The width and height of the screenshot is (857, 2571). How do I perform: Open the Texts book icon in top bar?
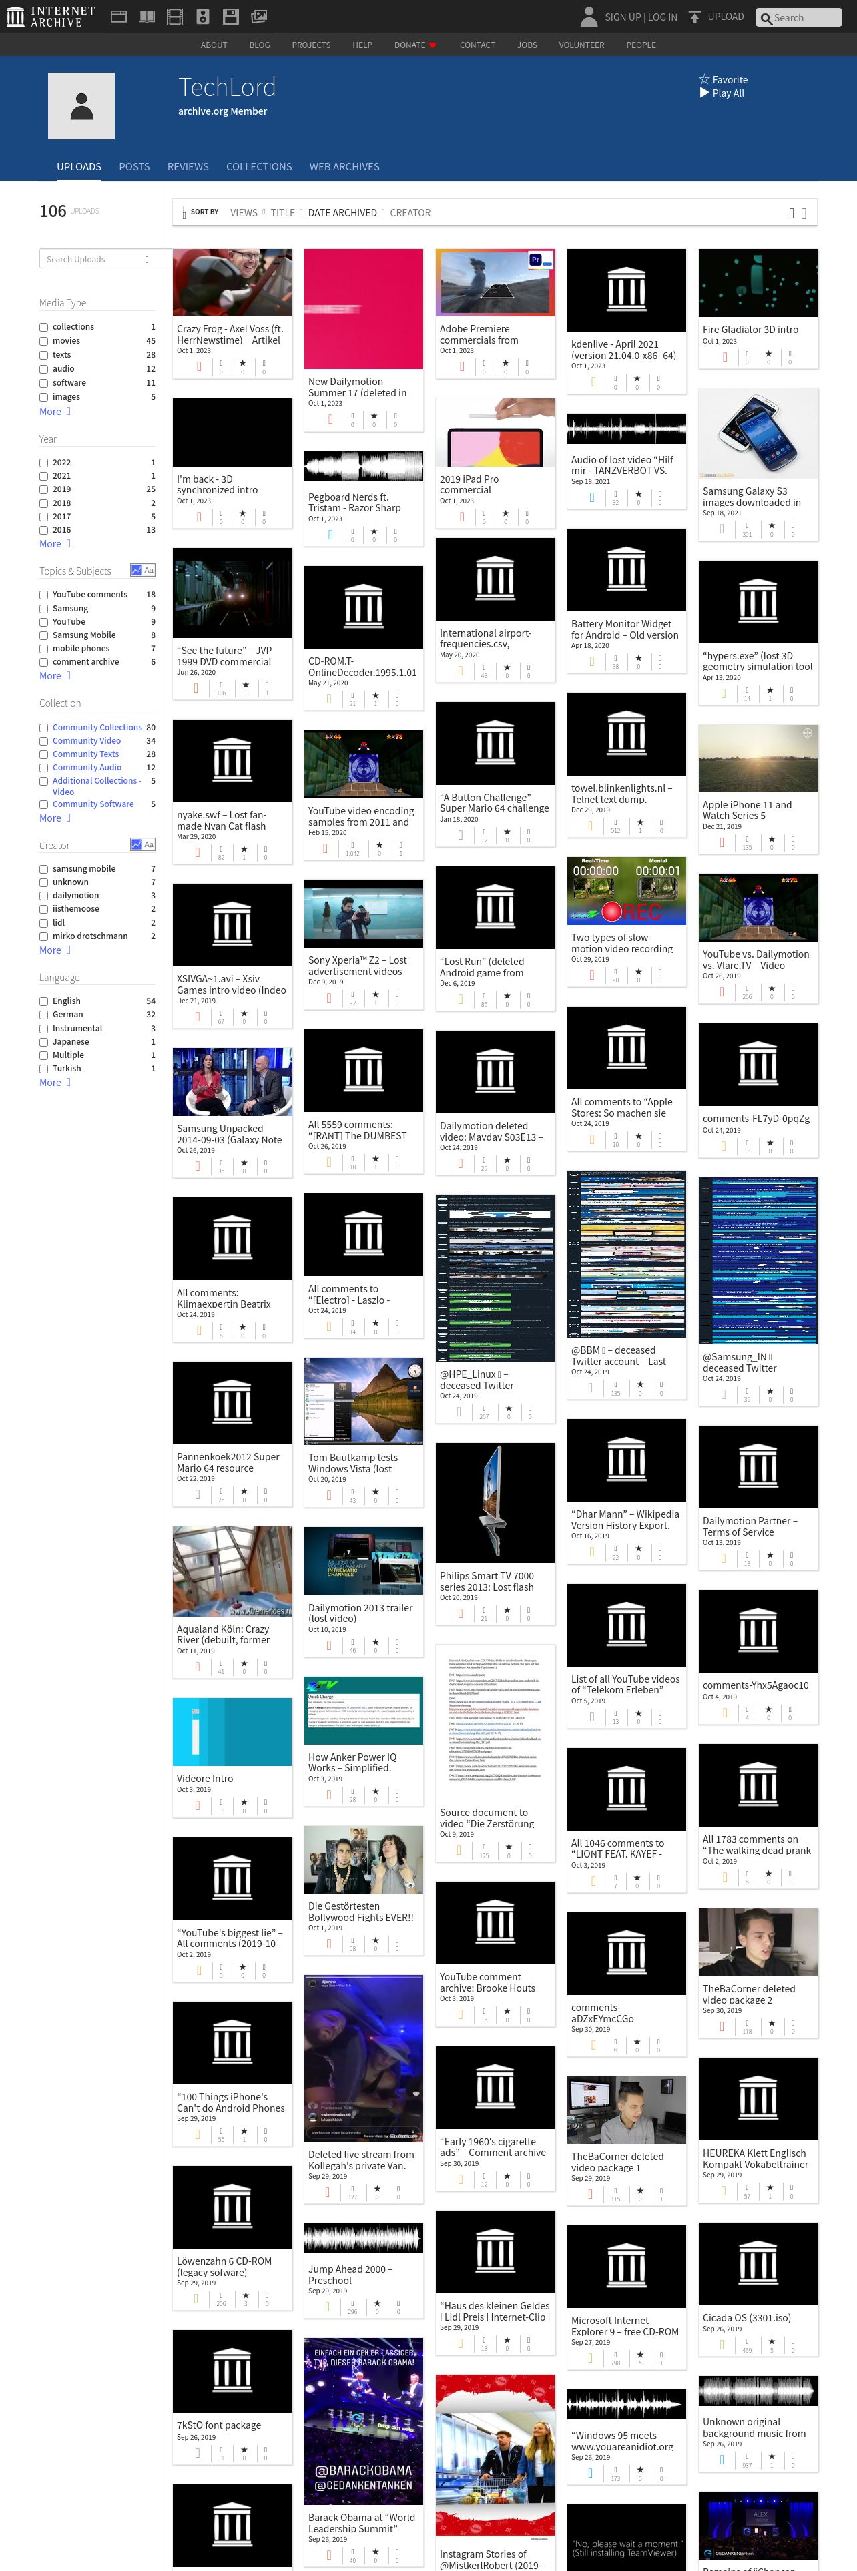pyautogui.click(x=147, y=17)
